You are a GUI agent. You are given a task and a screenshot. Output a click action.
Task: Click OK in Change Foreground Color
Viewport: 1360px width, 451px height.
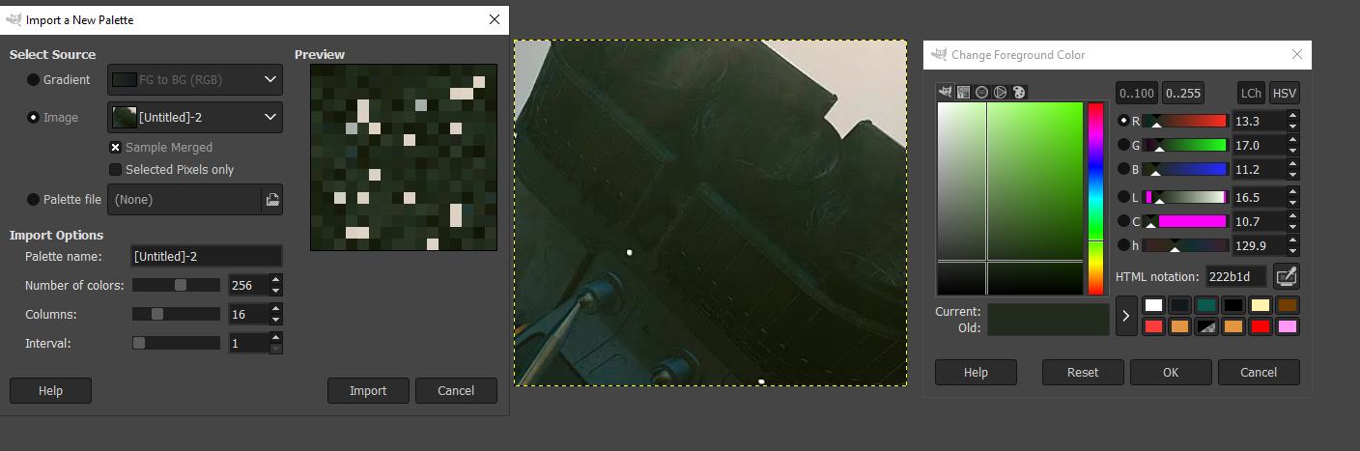(x=1171, y=372)
